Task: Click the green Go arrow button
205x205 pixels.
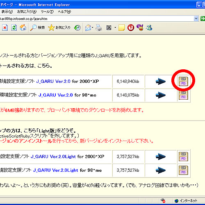Action: [203, 18]
